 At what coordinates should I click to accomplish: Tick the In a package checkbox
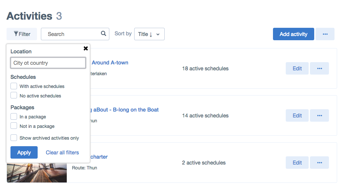tap(14, 117)
